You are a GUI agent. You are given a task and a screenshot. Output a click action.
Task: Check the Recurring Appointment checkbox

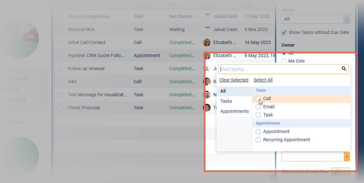point(258,140)
